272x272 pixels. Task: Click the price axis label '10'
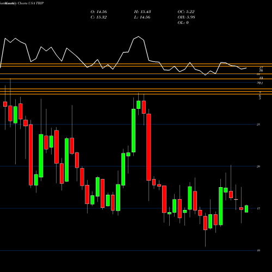pyautogui.click(x=258, y=250)
